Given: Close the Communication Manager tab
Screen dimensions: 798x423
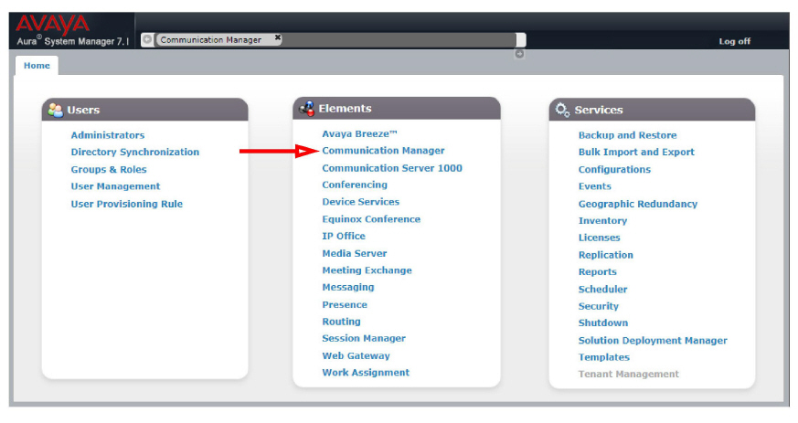Looking at the screenshot, I should click(x=277, y=37).
